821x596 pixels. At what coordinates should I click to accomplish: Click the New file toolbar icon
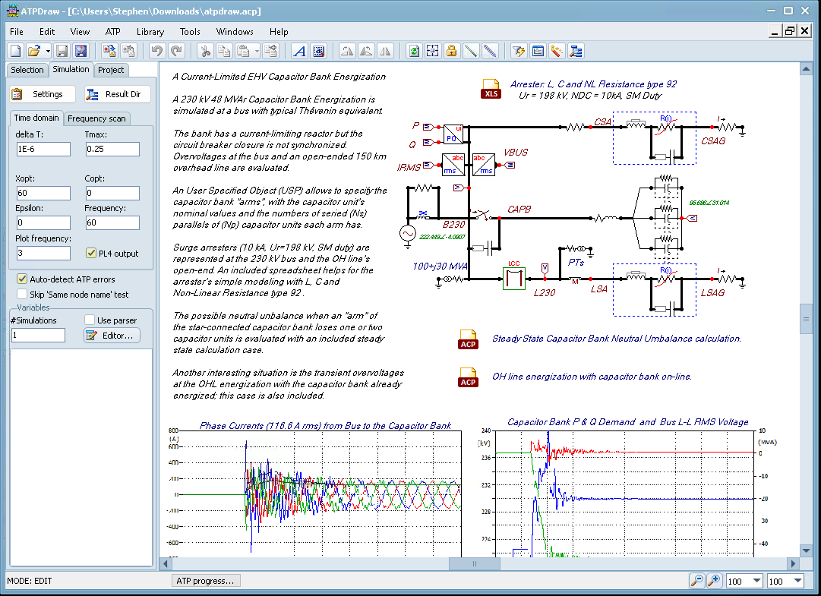click(x=16, y=51)
